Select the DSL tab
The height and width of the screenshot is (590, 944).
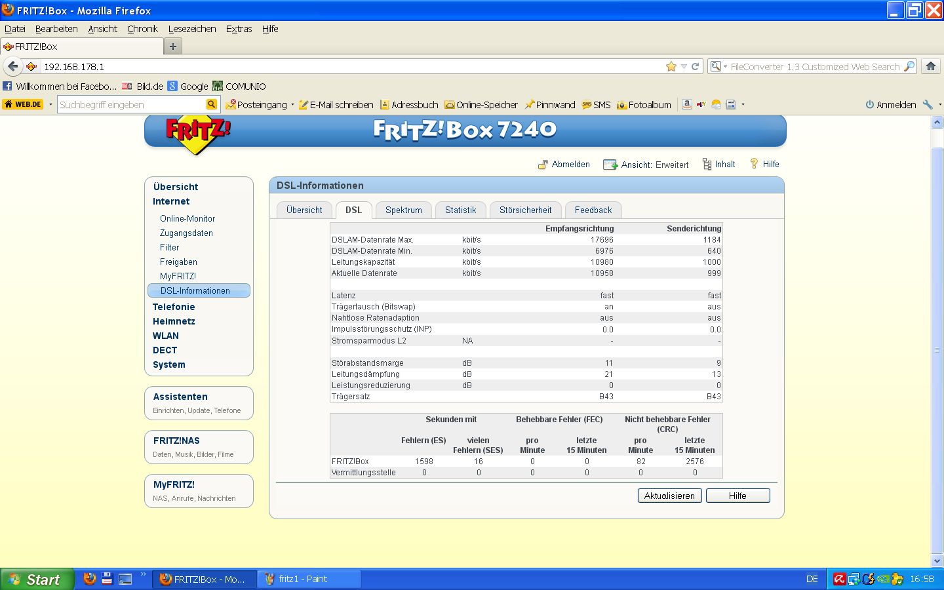click(353, 210)
